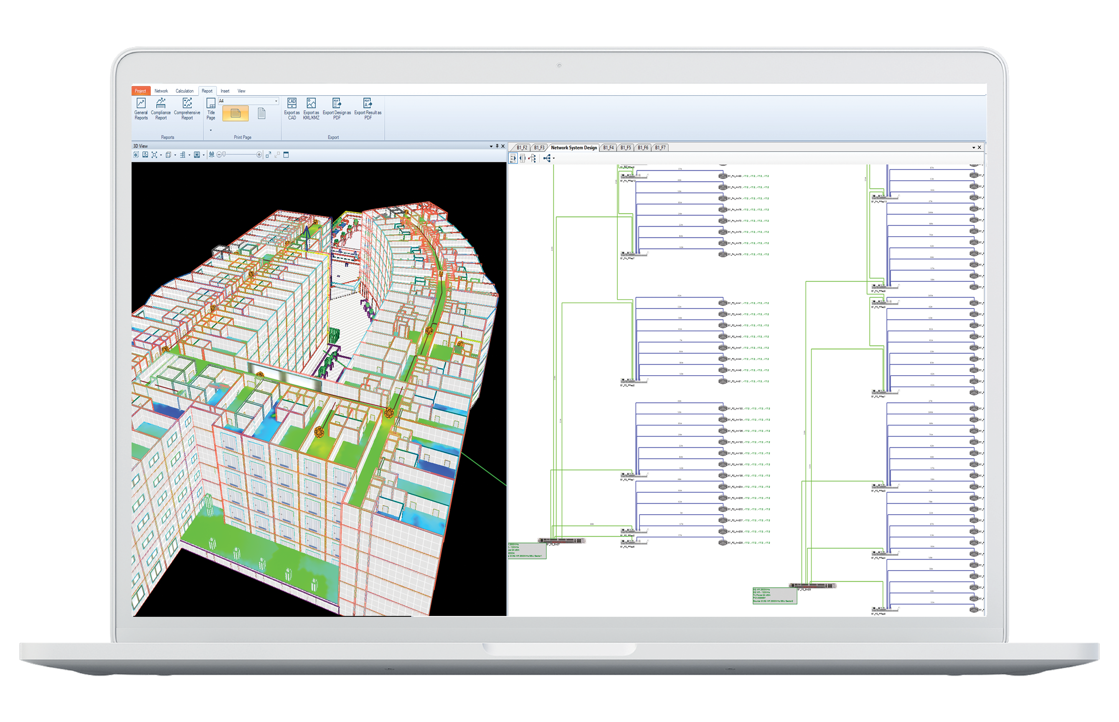Close the Network System Design document
The height and width of the screenshot is (722, 1119).
[979, 148]
